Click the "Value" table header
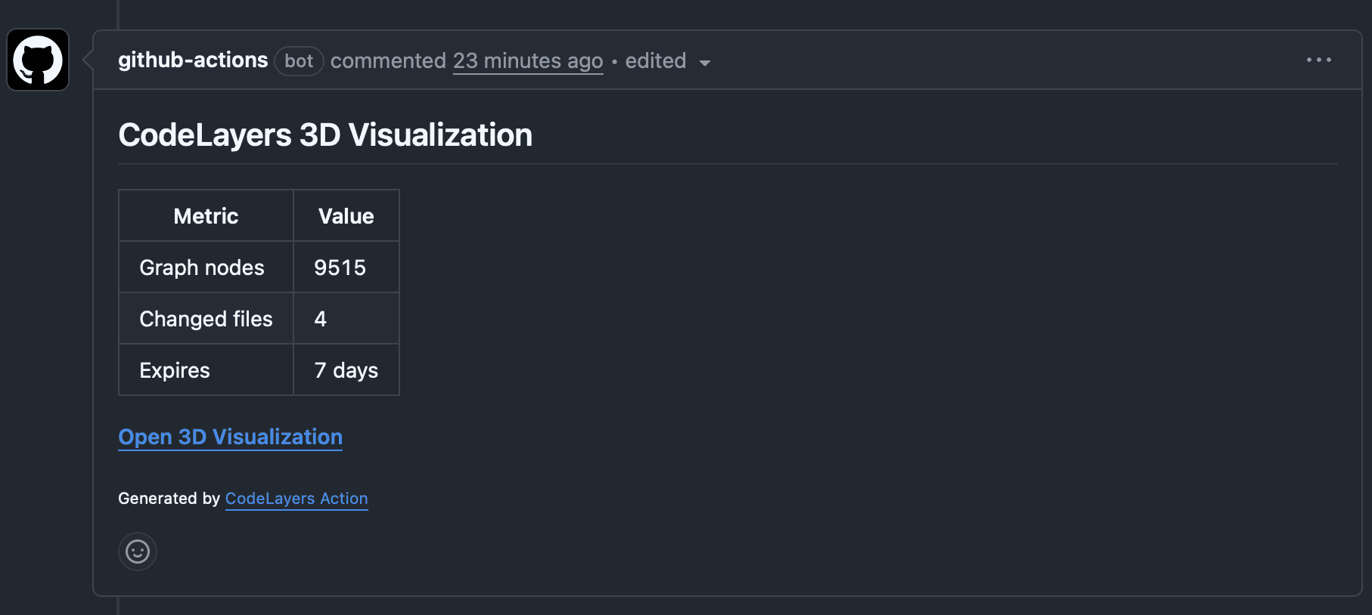The width and height of the screenshot is (1372, 615). (x=345, y=215)
